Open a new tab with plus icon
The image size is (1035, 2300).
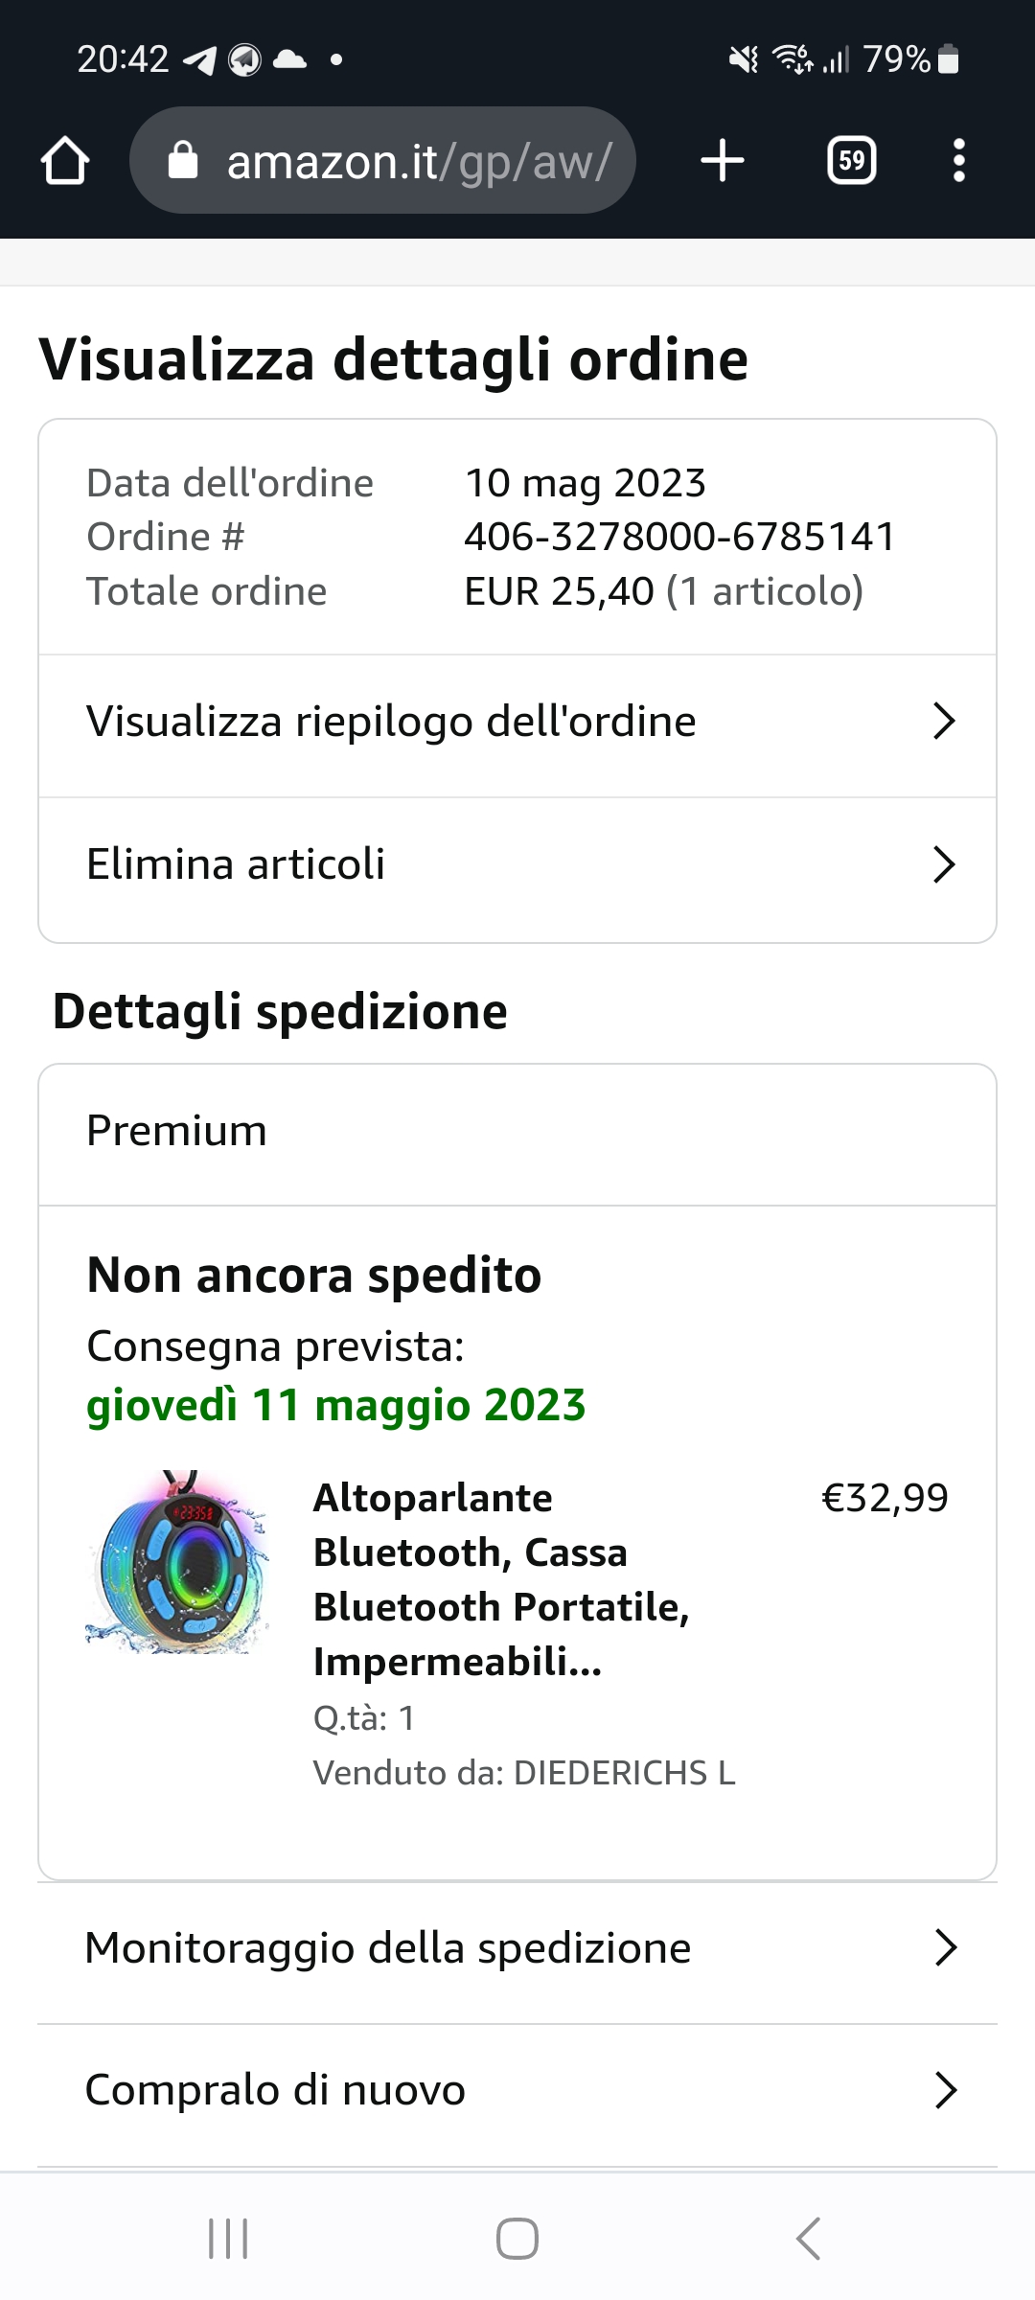tap(723, 160)
